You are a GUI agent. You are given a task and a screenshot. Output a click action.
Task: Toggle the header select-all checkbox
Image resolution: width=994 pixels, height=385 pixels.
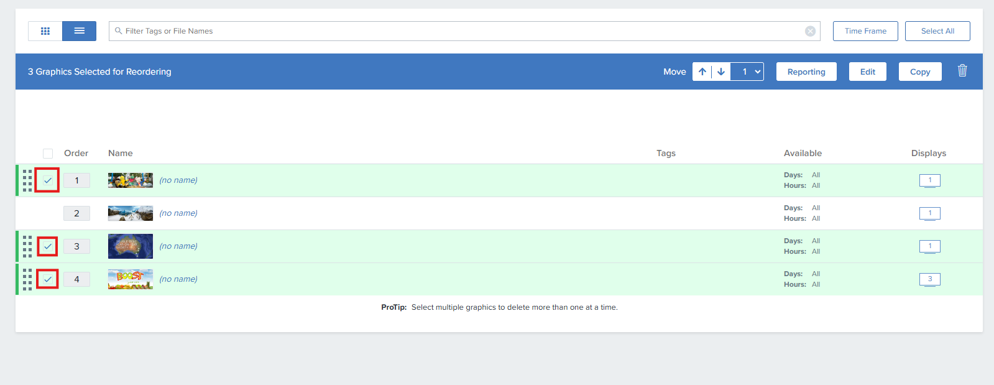[x=48, y=154]
